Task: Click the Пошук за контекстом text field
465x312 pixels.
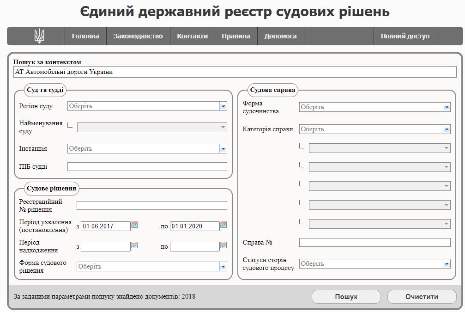Action: pos(235,72)
